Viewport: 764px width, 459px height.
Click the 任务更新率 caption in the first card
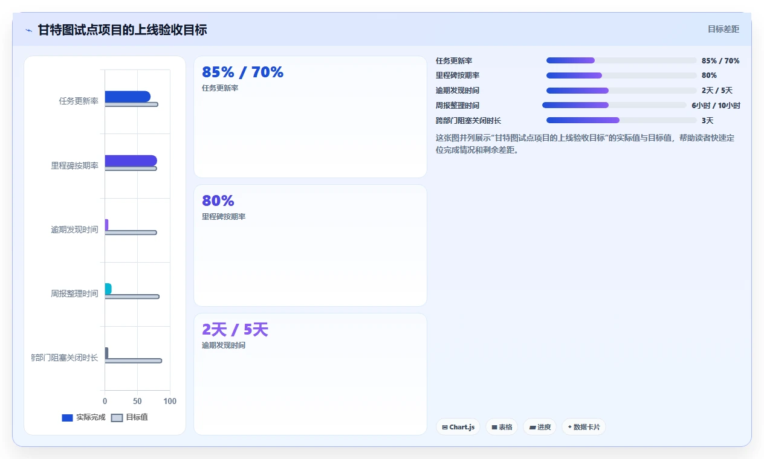click(x=220, y=88)
